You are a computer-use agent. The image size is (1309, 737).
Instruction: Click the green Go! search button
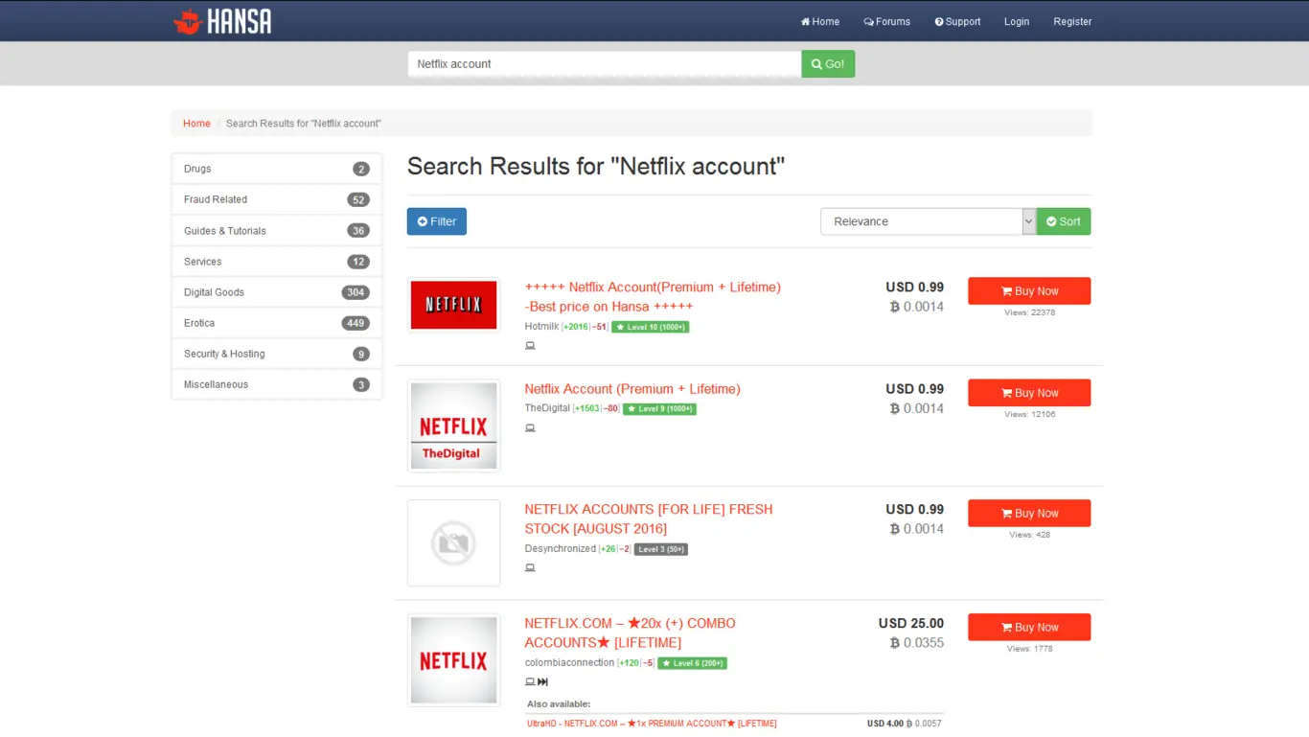click(x=828, y=64)
